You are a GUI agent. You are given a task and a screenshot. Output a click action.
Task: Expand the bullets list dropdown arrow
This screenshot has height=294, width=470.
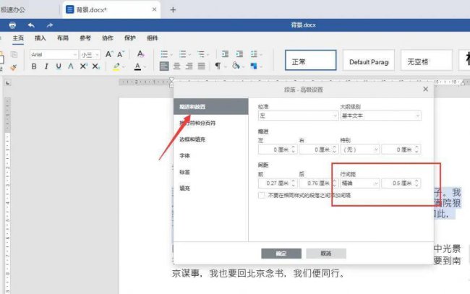172,55
